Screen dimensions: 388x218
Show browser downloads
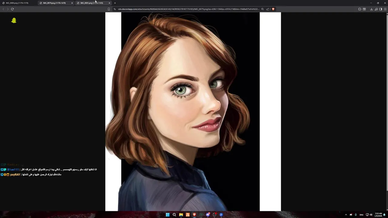371,9
